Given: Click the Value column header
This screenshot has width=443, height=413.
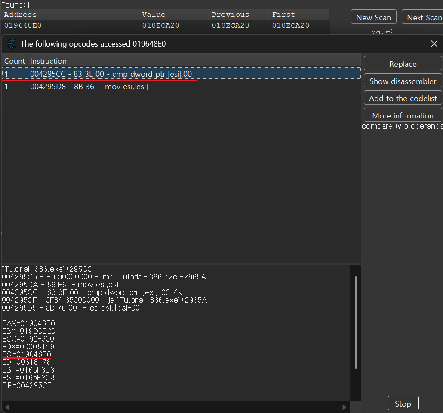Looking at the screenshot, I should tap(154, 15).
